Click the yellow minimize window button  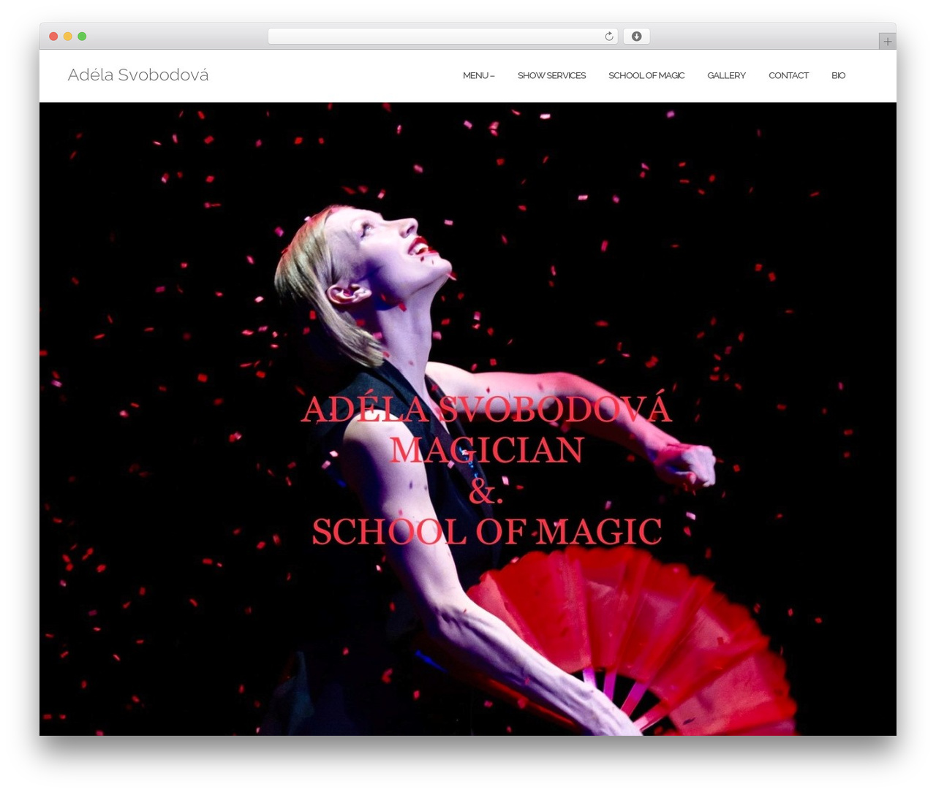tap(67, 37)
